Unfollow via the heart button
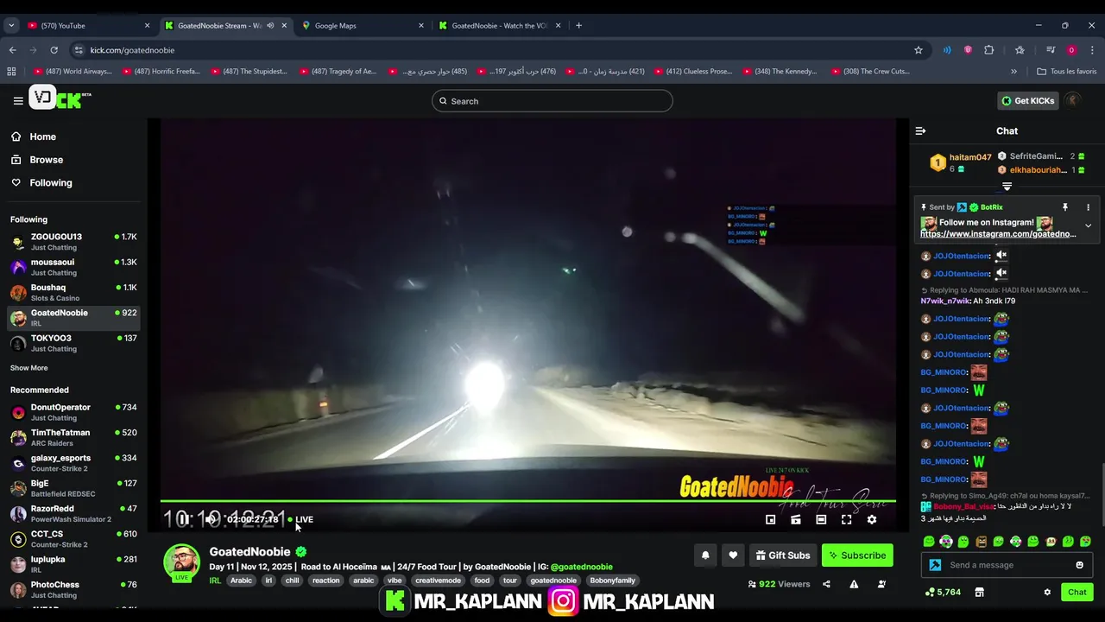1105x622 pixels. click(733, 555)
